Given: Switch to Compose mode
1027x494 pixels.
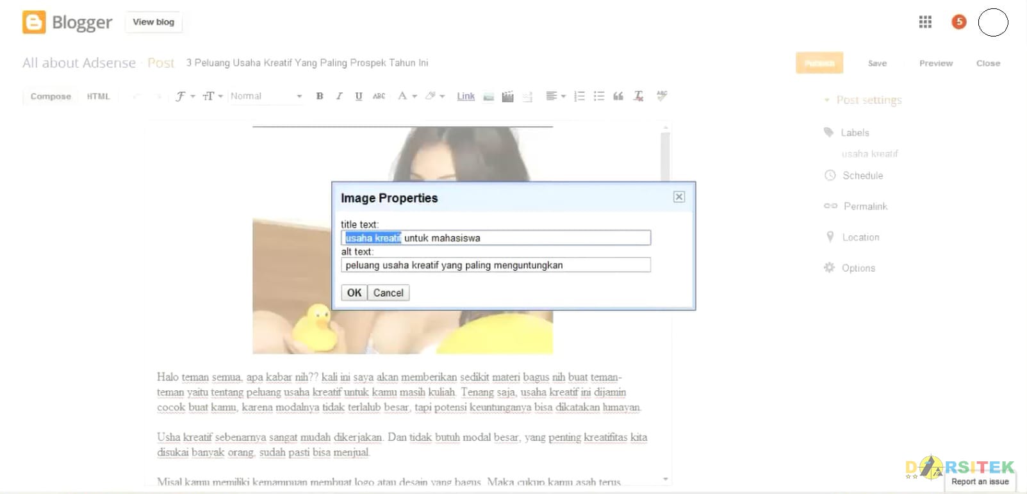Looking at the screenshot, I should point(51,96).
